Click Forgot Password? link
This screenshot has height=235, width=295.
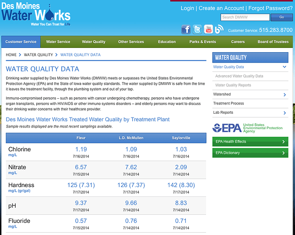click(x=271, y=8)
